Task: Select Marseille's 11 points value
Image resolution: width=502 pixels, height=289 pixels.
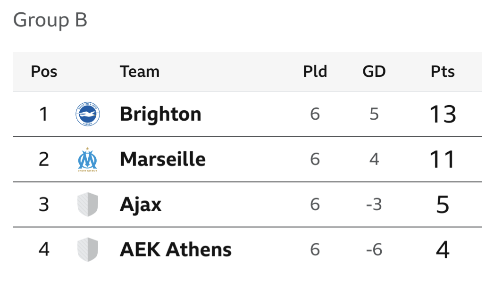Action: click(442, 159)
